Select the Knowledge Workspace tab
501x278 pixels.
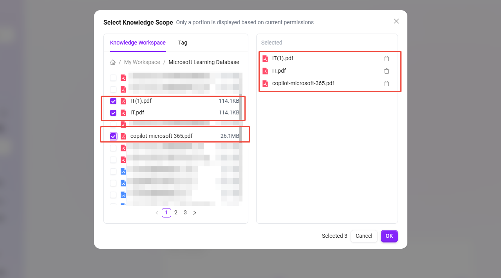(137, 43)
